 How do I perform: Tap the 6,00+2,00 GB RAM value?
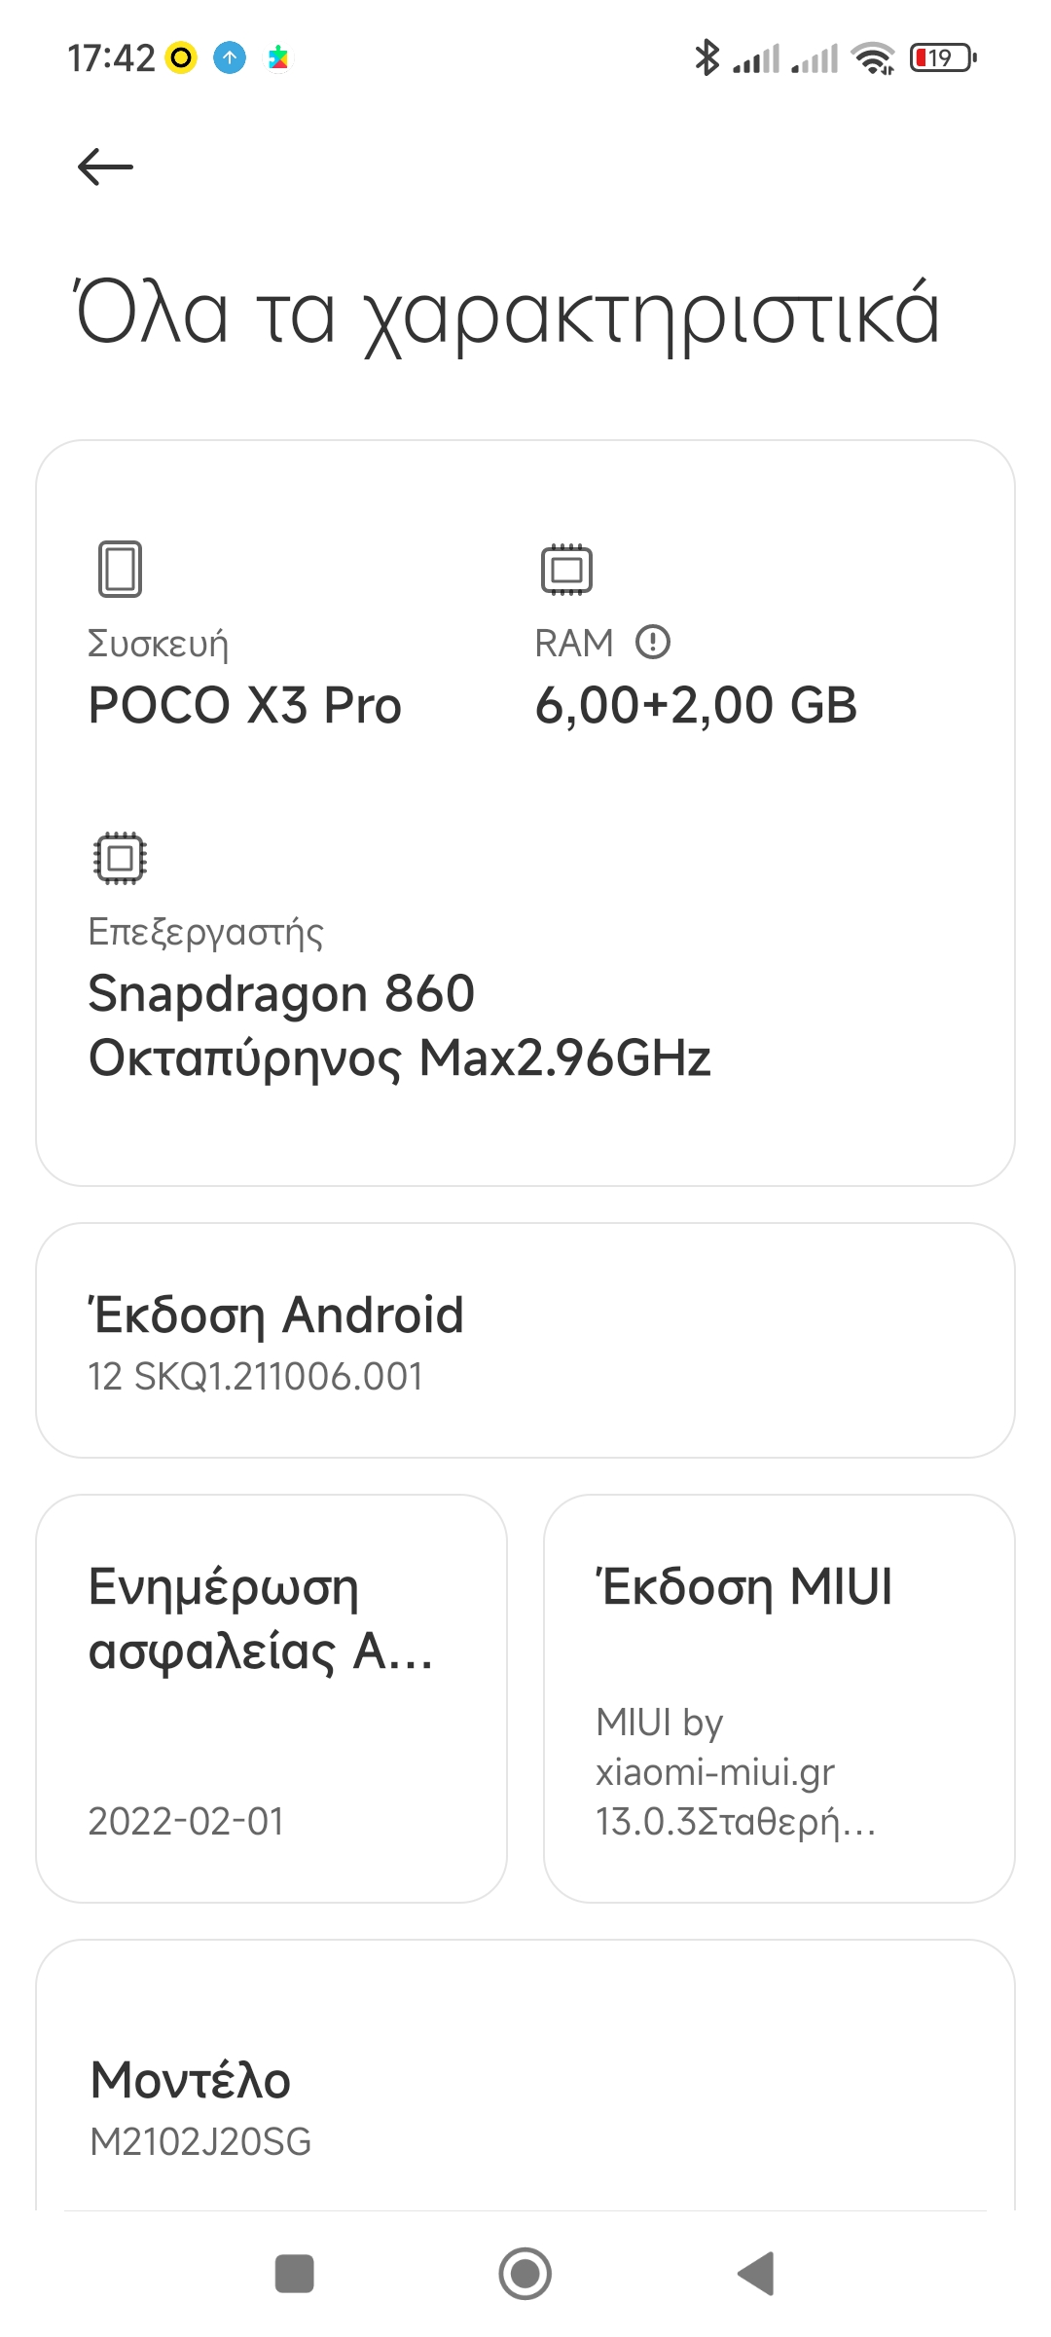(x=696, y=705)
